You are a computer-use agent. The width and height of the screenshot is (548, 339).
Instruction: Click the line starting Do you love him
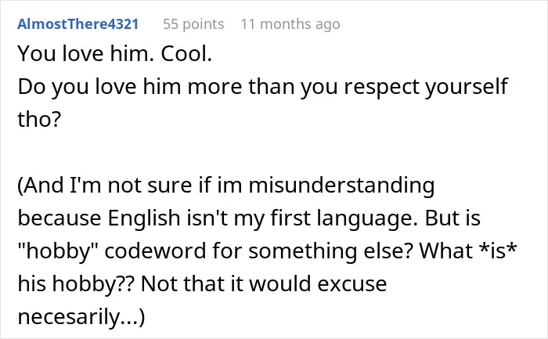[262, 87]
